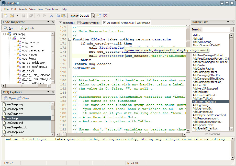Click the New file toolbar icon
This screenshot has height=166, width=236.
tap(6, 16)
